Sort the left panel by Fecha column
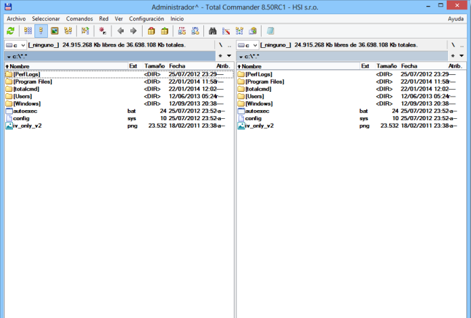This screenshot has width=471, height=318. (x=191, y=66)
